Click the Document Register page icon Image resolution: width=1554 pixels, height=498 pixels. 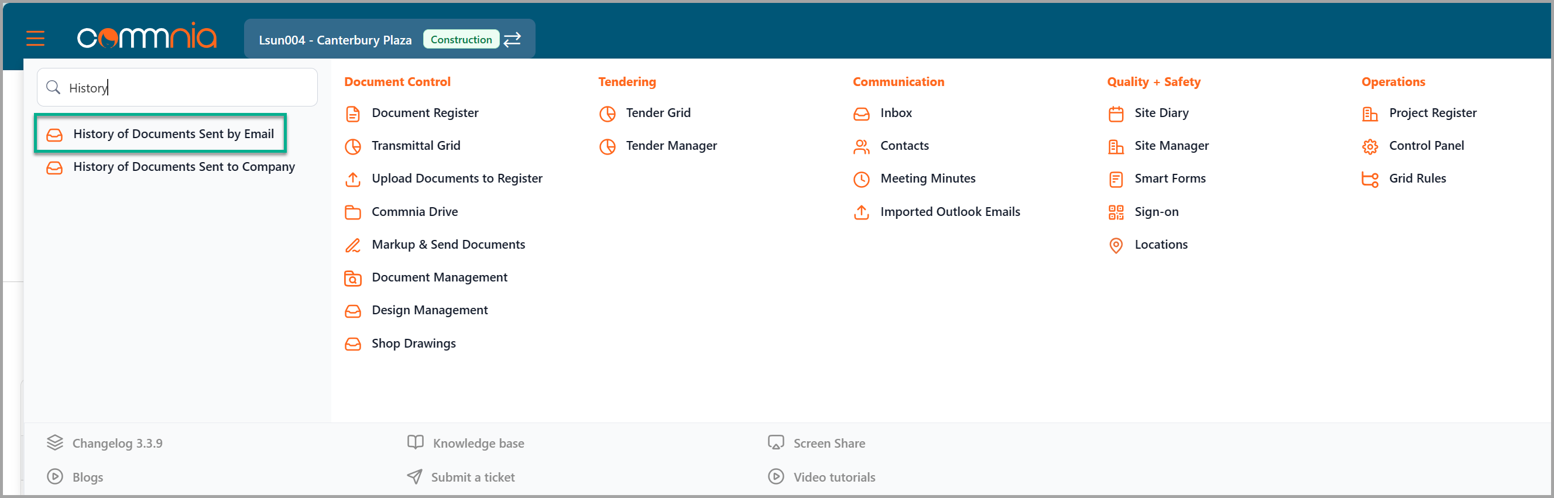[x=353, y=114]
